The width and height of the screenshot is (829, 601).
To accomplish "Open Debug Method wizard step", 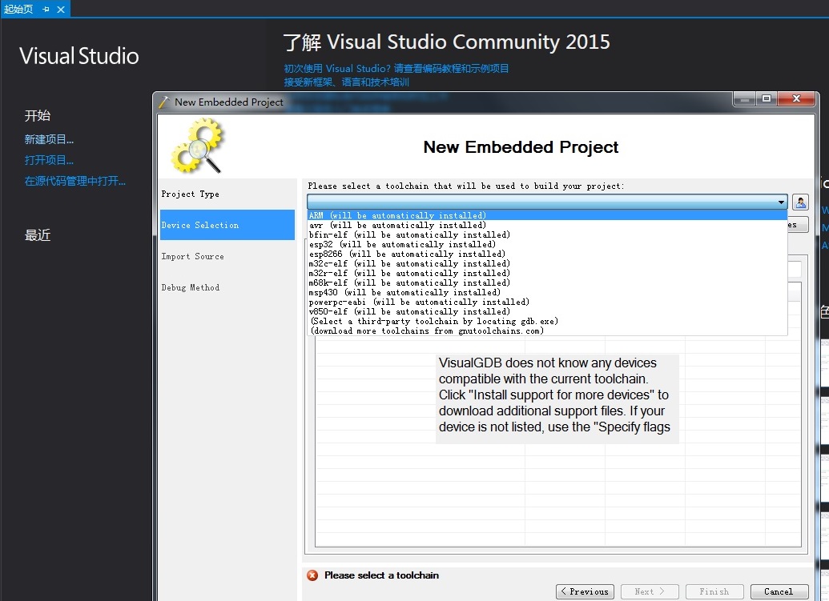I will [227, 287].
